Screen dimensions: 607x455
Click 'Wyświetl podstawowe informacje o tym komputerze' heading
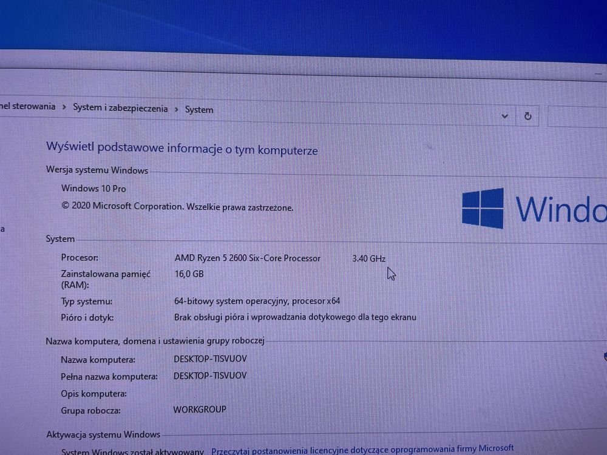[182, 149]
